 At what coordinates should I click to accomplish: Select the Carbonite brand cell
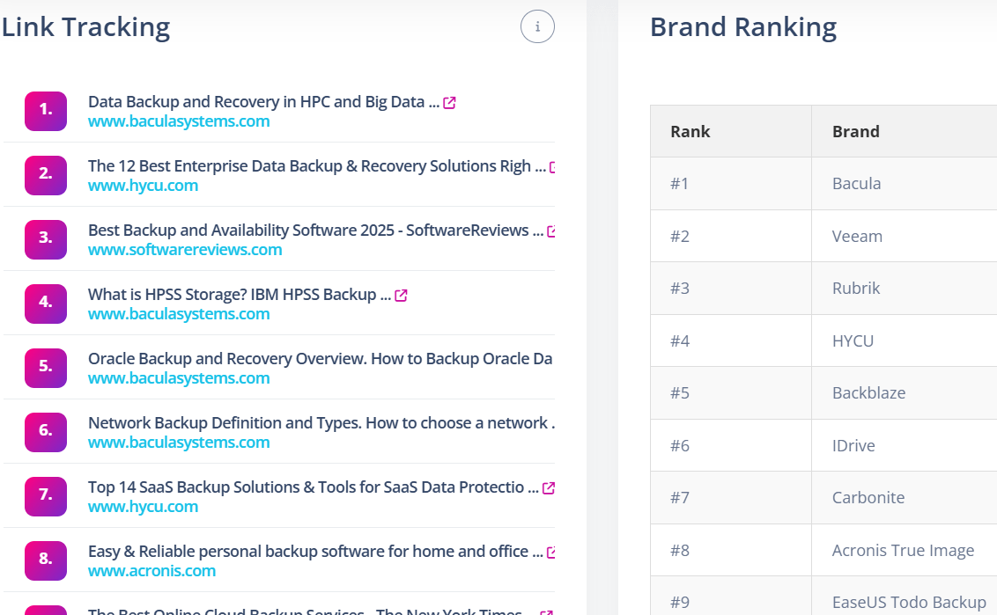905,498
